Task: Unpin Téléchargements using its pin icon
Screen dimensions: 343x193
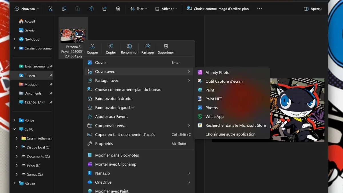Action: pos(51,66)
